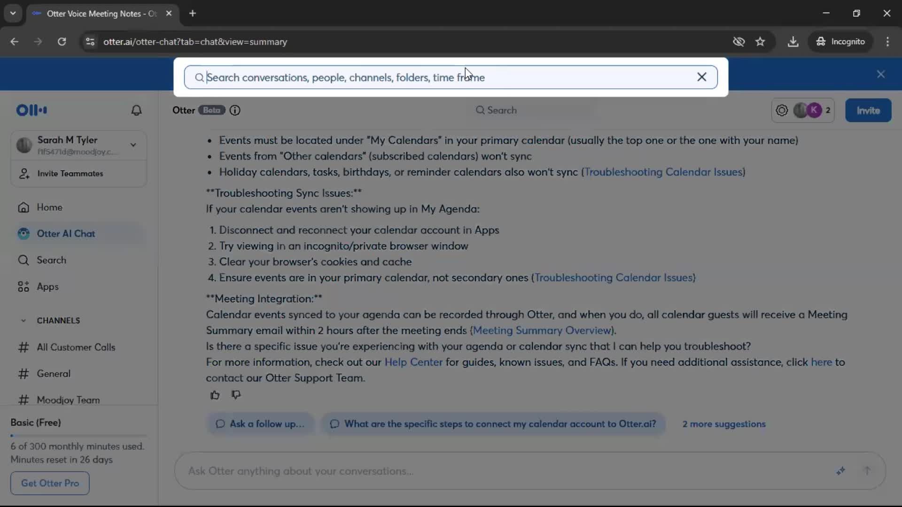Click Get Otter Pro
The width and height of the screenshot is (902, 507).
pyautogui.click(x=50, y=483)
